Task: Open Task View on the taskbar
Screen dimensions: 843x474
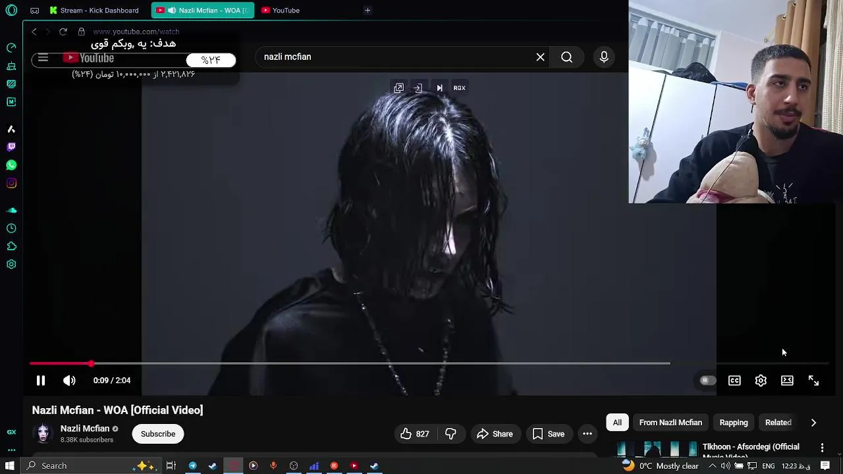Action: pos(171,466)
